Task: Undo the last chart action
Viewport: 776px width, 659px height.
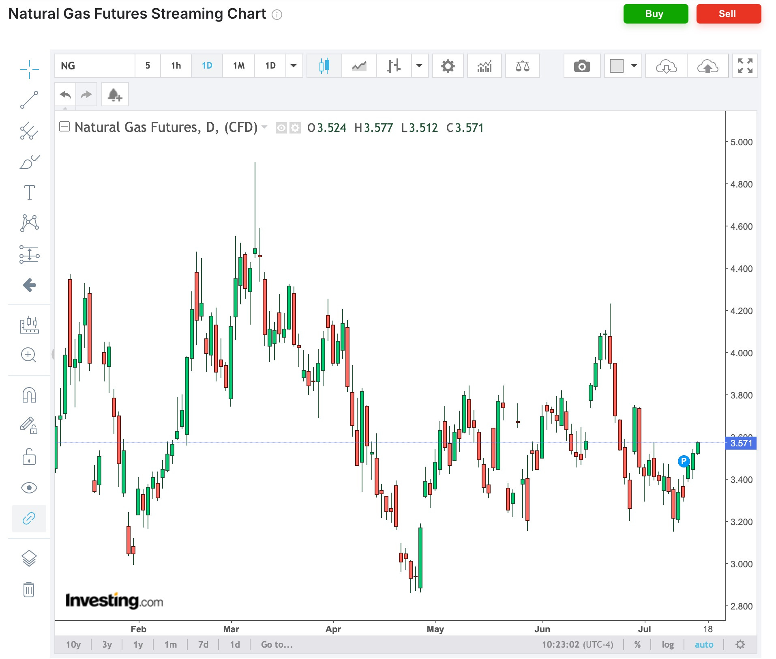Action: pyautogui.click(x=65, y=95)
